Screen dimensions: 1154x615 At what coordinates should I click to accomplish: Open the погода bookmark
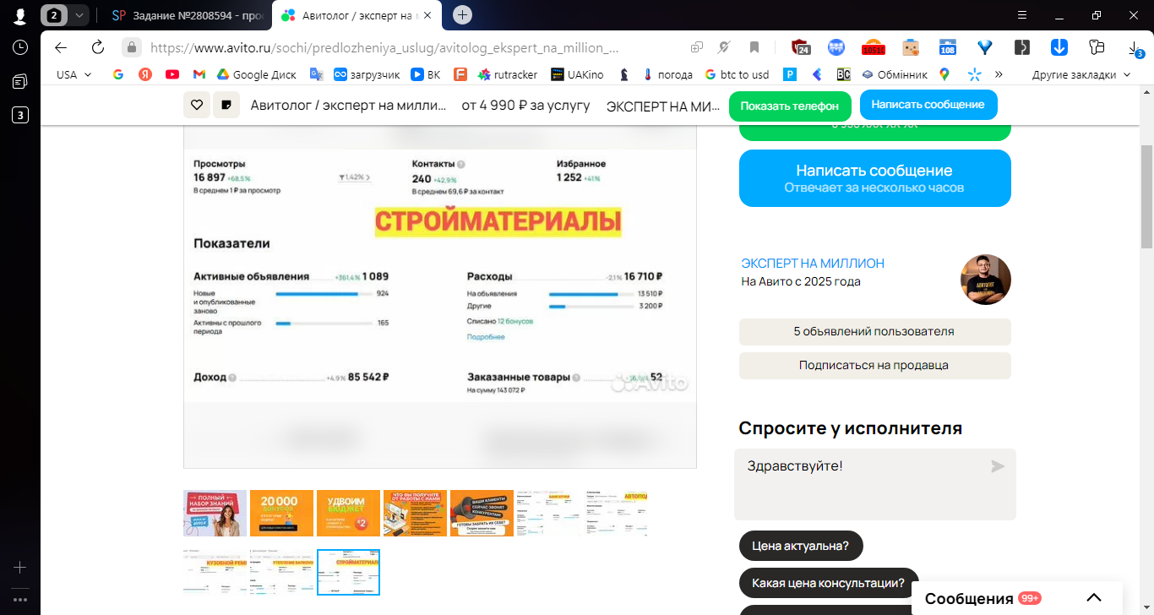(667, 74)
